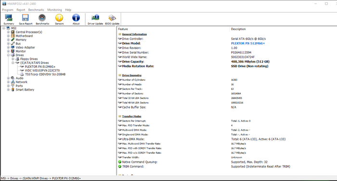Select the Smart Battery node

point(25,90)
